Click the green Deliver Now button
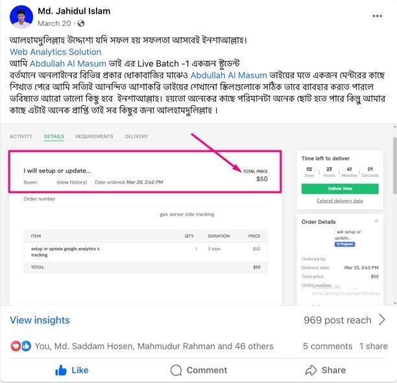 tap(340, 189)
